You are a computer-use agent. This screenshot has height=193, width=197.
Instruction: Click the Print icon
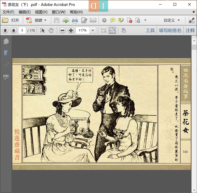(x=75, y=20)
